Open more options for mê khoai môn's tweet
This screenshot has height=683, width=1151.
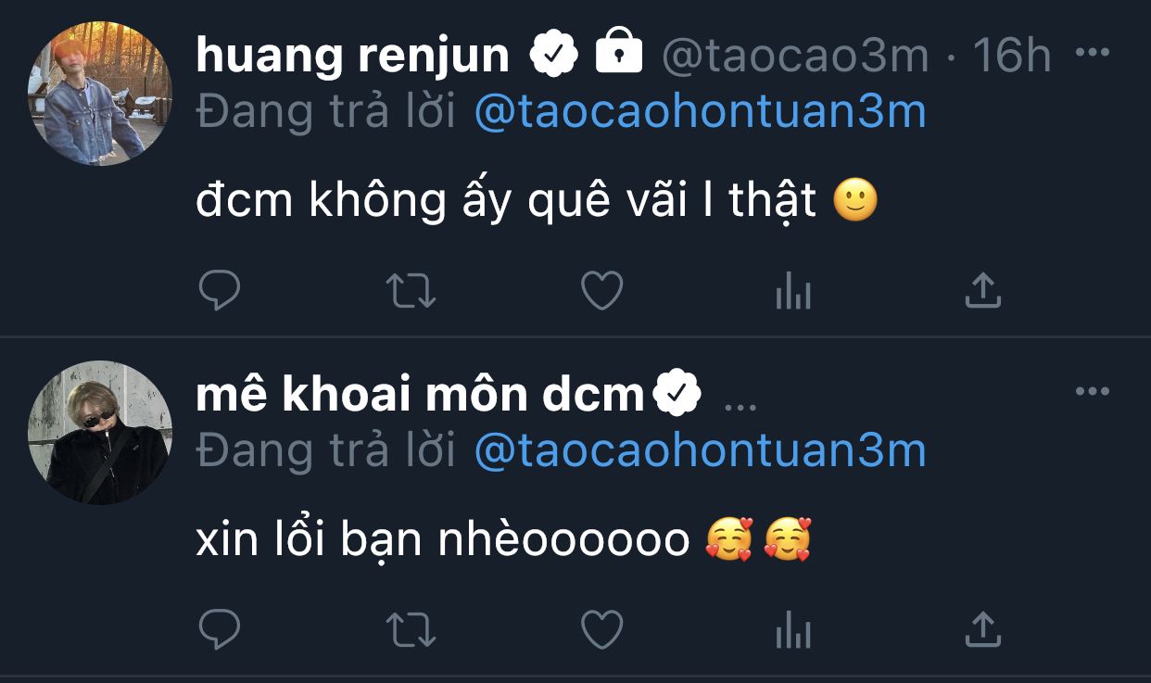(x=1092, y=392)
